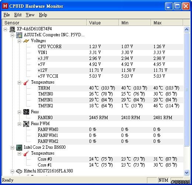Collapse the Voltages group
Screen dimensions: 192x185
coord(19,41)
